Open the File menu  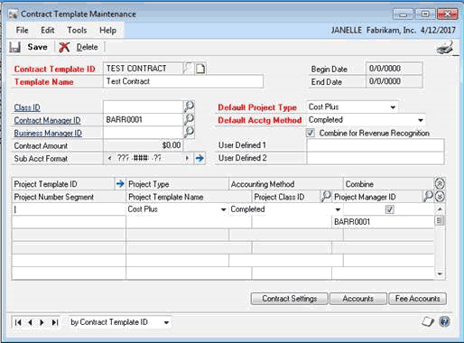click(22, 30)
